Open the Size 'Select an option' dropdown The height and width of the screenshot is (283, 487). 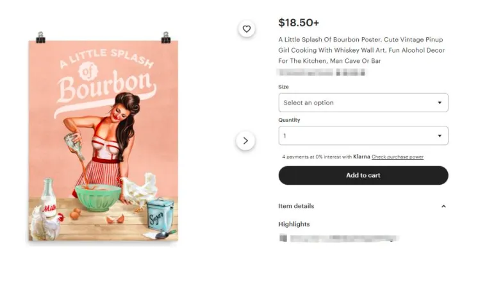point(363,103)
